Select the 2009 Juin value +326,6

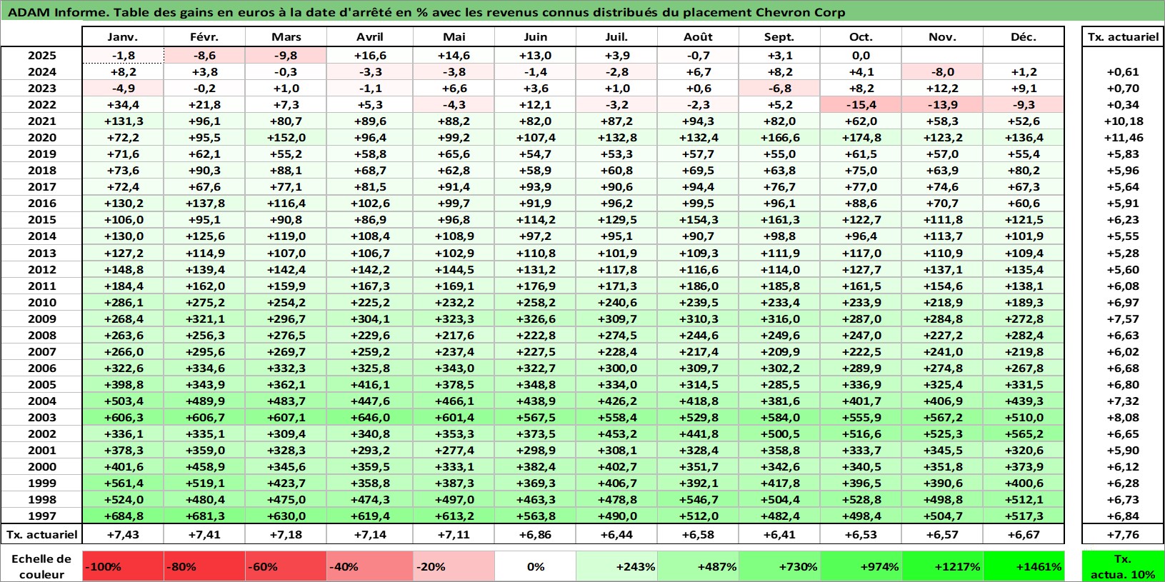(535, 318)
